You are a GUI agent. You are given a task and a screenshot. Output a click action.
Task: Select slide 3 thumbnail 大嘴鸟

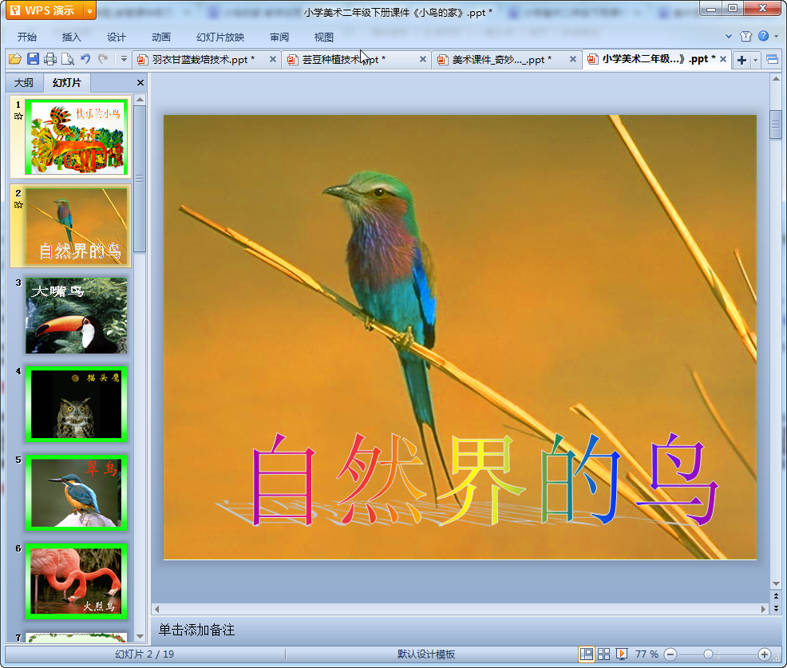[x=76, y=316]
